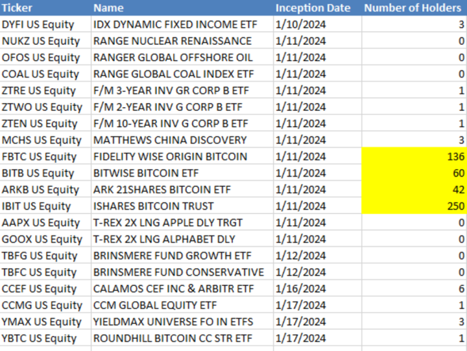Click the TBFC US Equity ticker cell

point(45,272)
